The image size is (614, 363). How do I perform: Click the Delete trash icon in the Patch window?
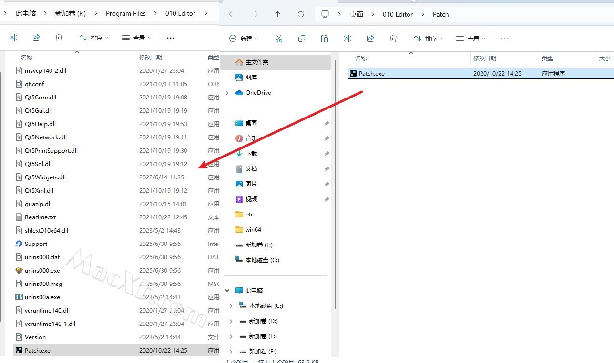(393, 39)
